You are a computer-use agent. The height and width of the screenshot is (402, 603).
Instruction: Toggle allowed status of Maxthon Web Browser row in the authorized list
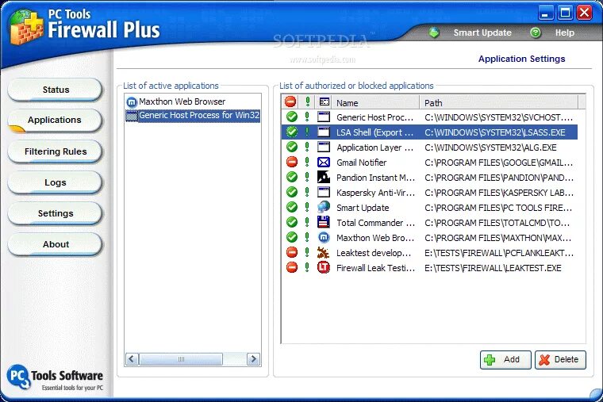[292, 238]
